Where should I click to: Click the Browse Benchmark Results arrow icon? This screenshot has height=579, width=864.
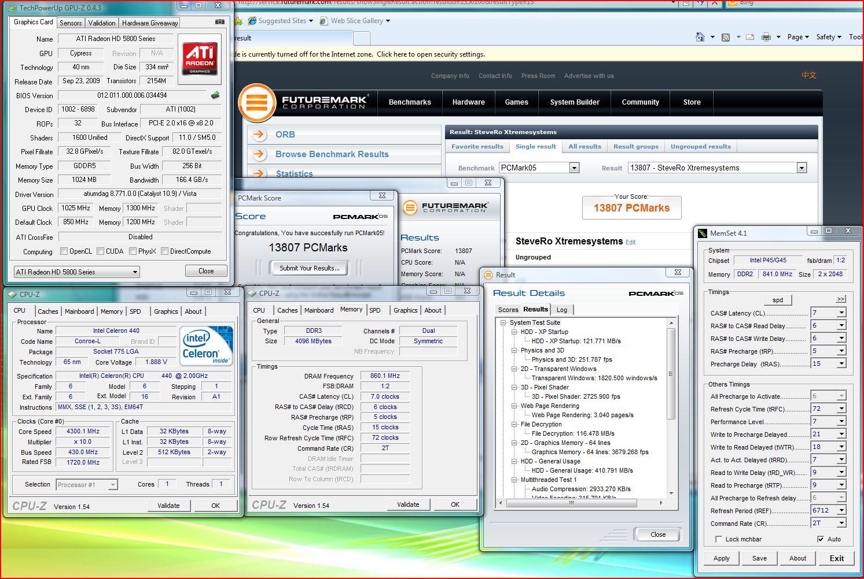[259, 154]
